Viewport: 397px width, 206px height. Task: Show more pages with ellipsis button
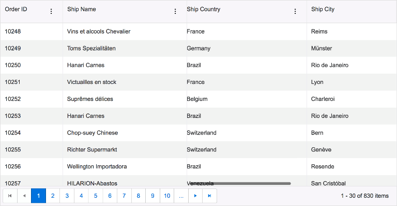(181, 196)
